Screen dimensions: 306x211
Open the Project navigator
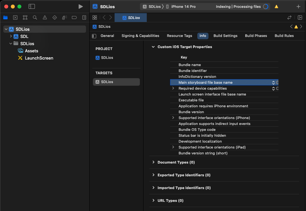pos(6,18)
